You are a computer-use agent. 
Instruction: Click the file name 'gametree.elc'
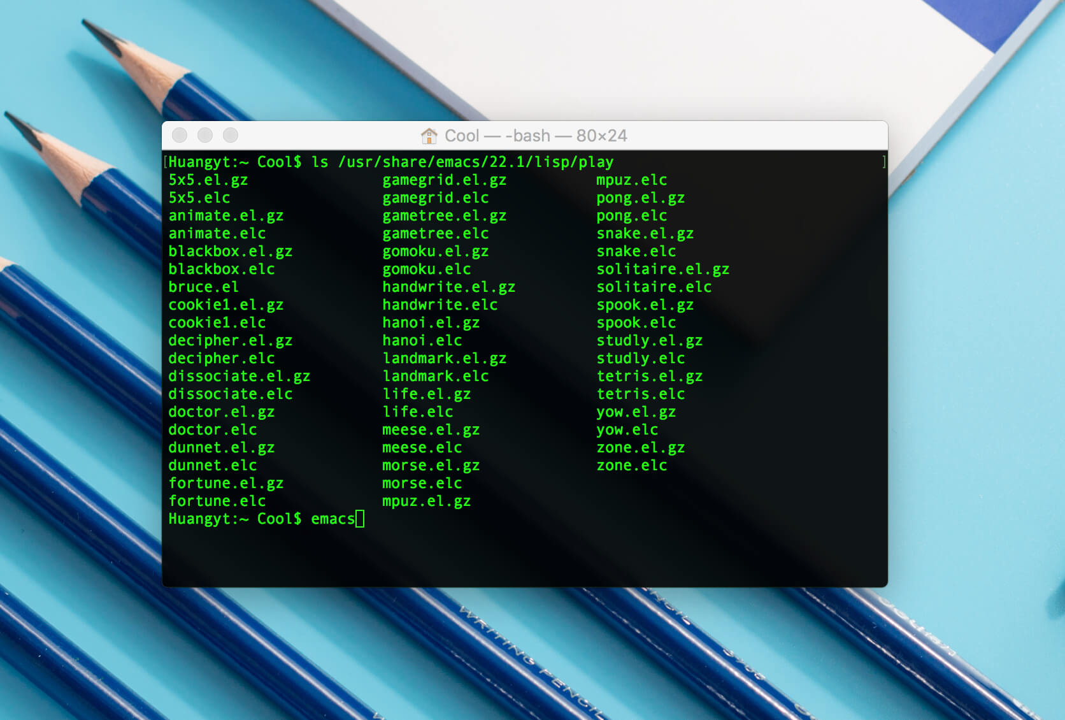pyautogui.click(x=436, y=233)
